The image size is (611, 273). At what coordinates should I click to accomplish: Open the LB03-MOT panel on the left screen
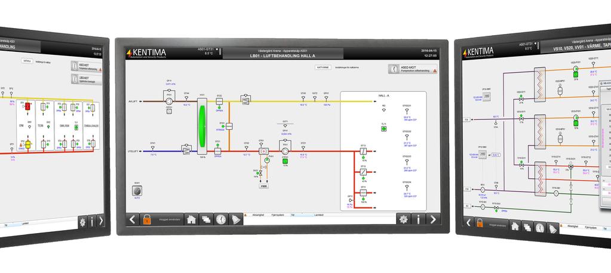pyautogui.click(x=87, y=79)
